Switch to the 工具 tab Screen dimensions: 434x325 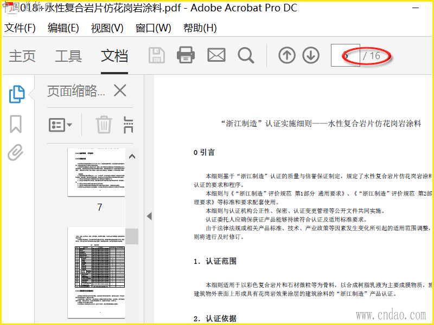(x=68, y=56)
